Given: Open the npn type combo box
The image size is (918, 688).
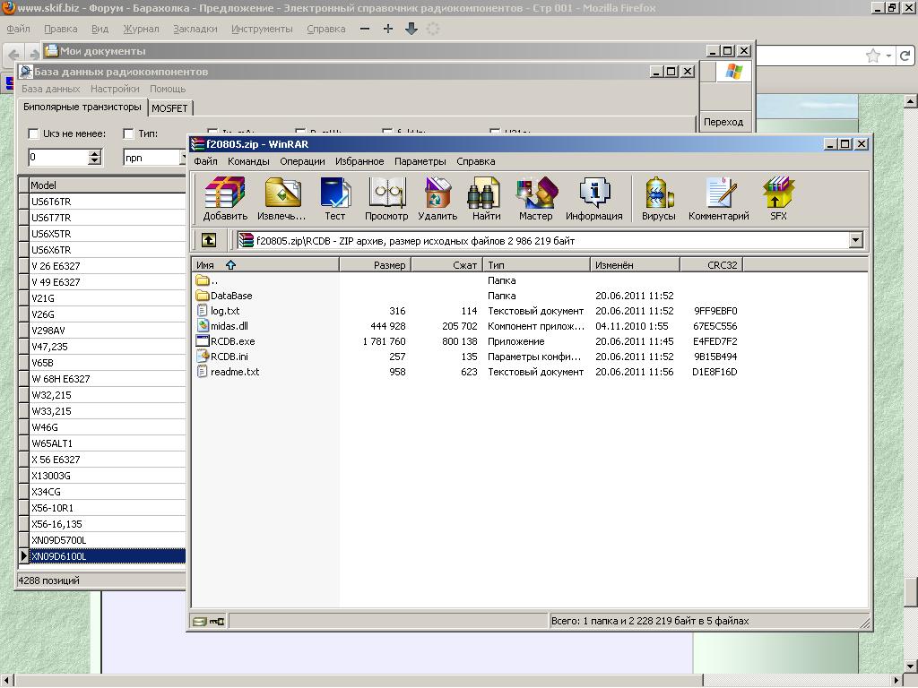Looking at the screenshot, I should pos(152,158).
